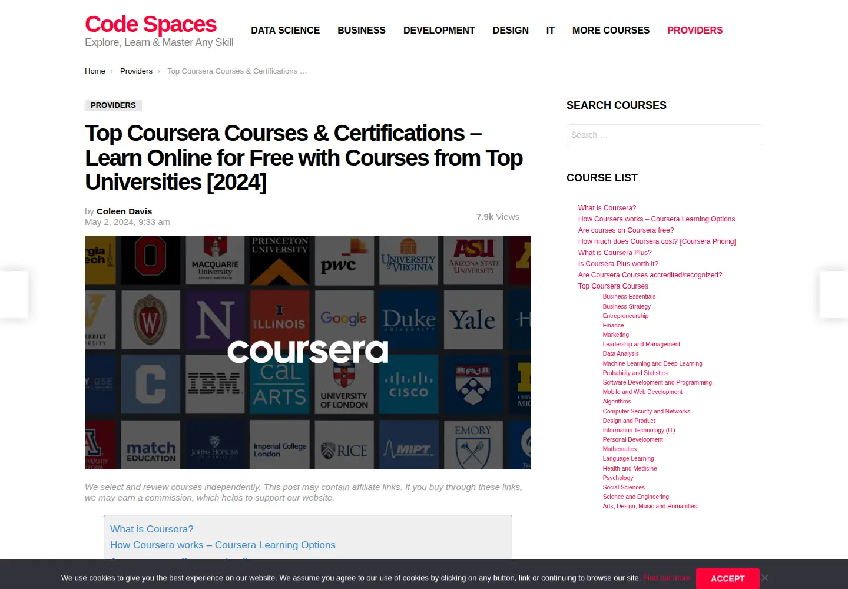Viewport: 848px width, 589px height.
Task: Open the IT navigation item
Action: coord(551,30)
